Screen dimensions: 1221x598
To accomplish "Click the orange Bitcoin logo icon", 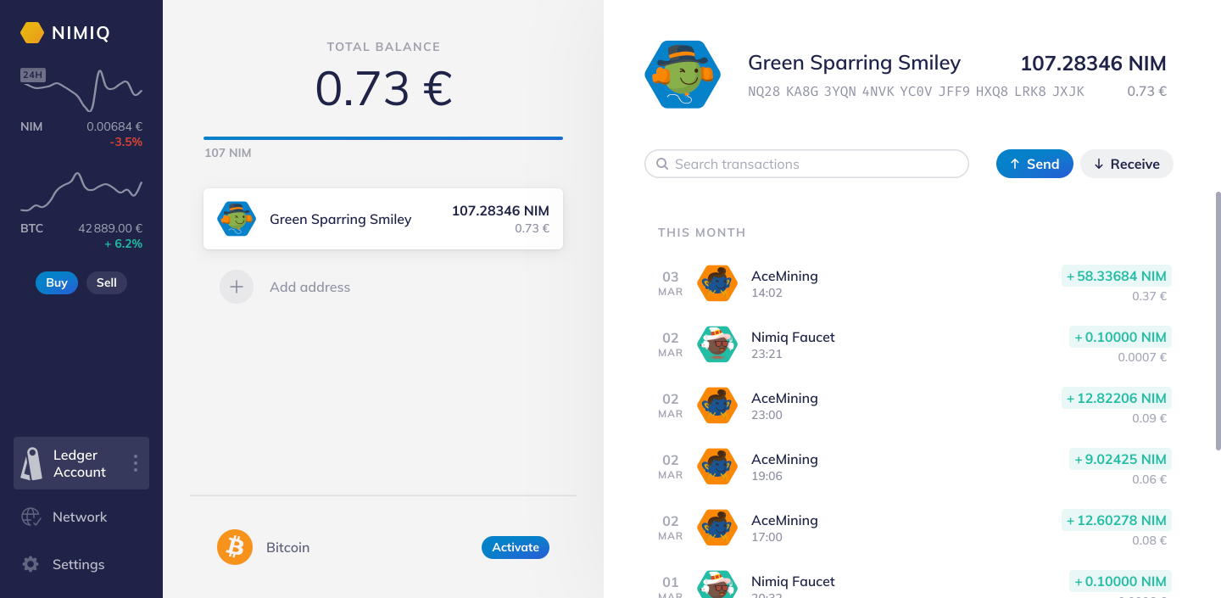I will coord(235,547).
